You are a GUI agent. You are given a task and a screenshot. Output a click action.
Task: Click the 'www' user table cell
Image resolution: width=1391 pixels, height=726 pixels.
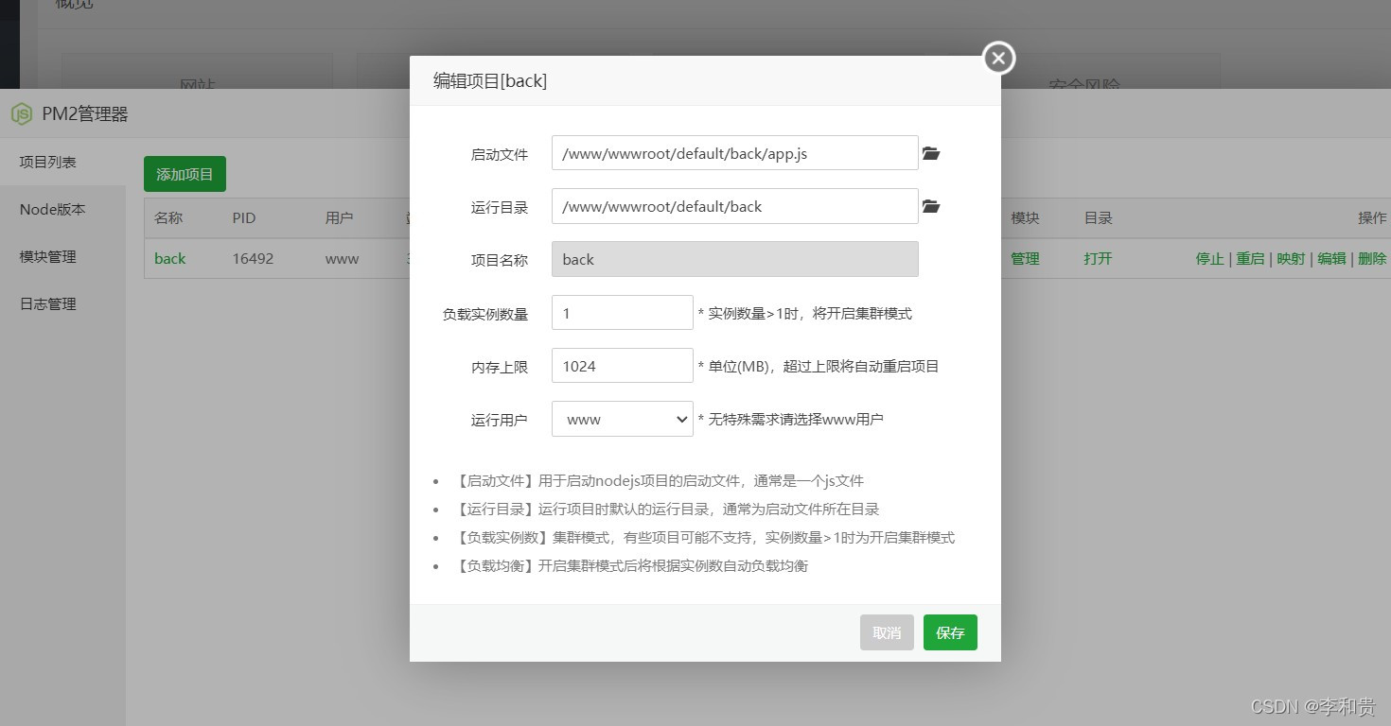[x=342, y=258]
